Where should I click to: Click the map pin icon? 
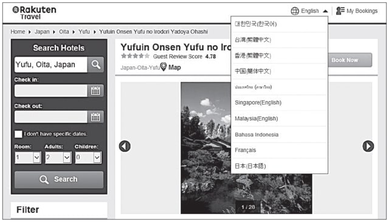(164, 67)
